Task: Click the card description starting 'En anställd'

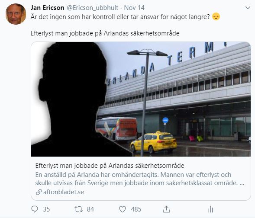Action: coord(140,179)
